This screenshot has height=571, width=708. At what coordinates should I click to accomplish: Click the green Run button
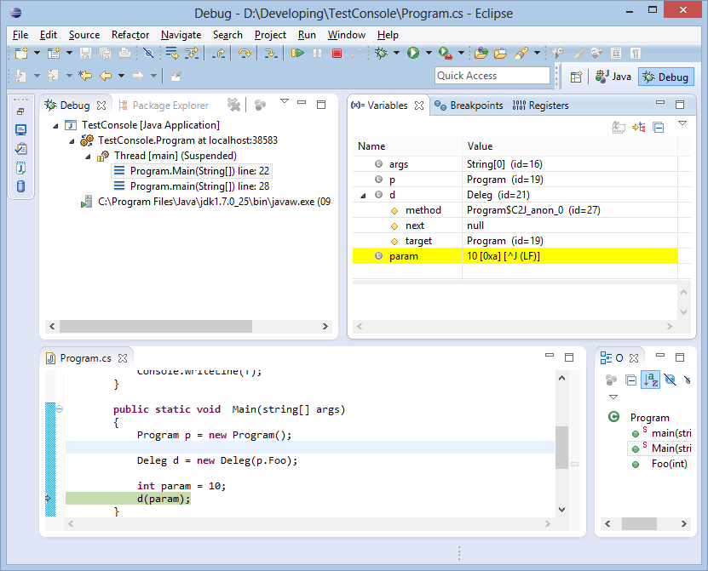pos(413,54)
